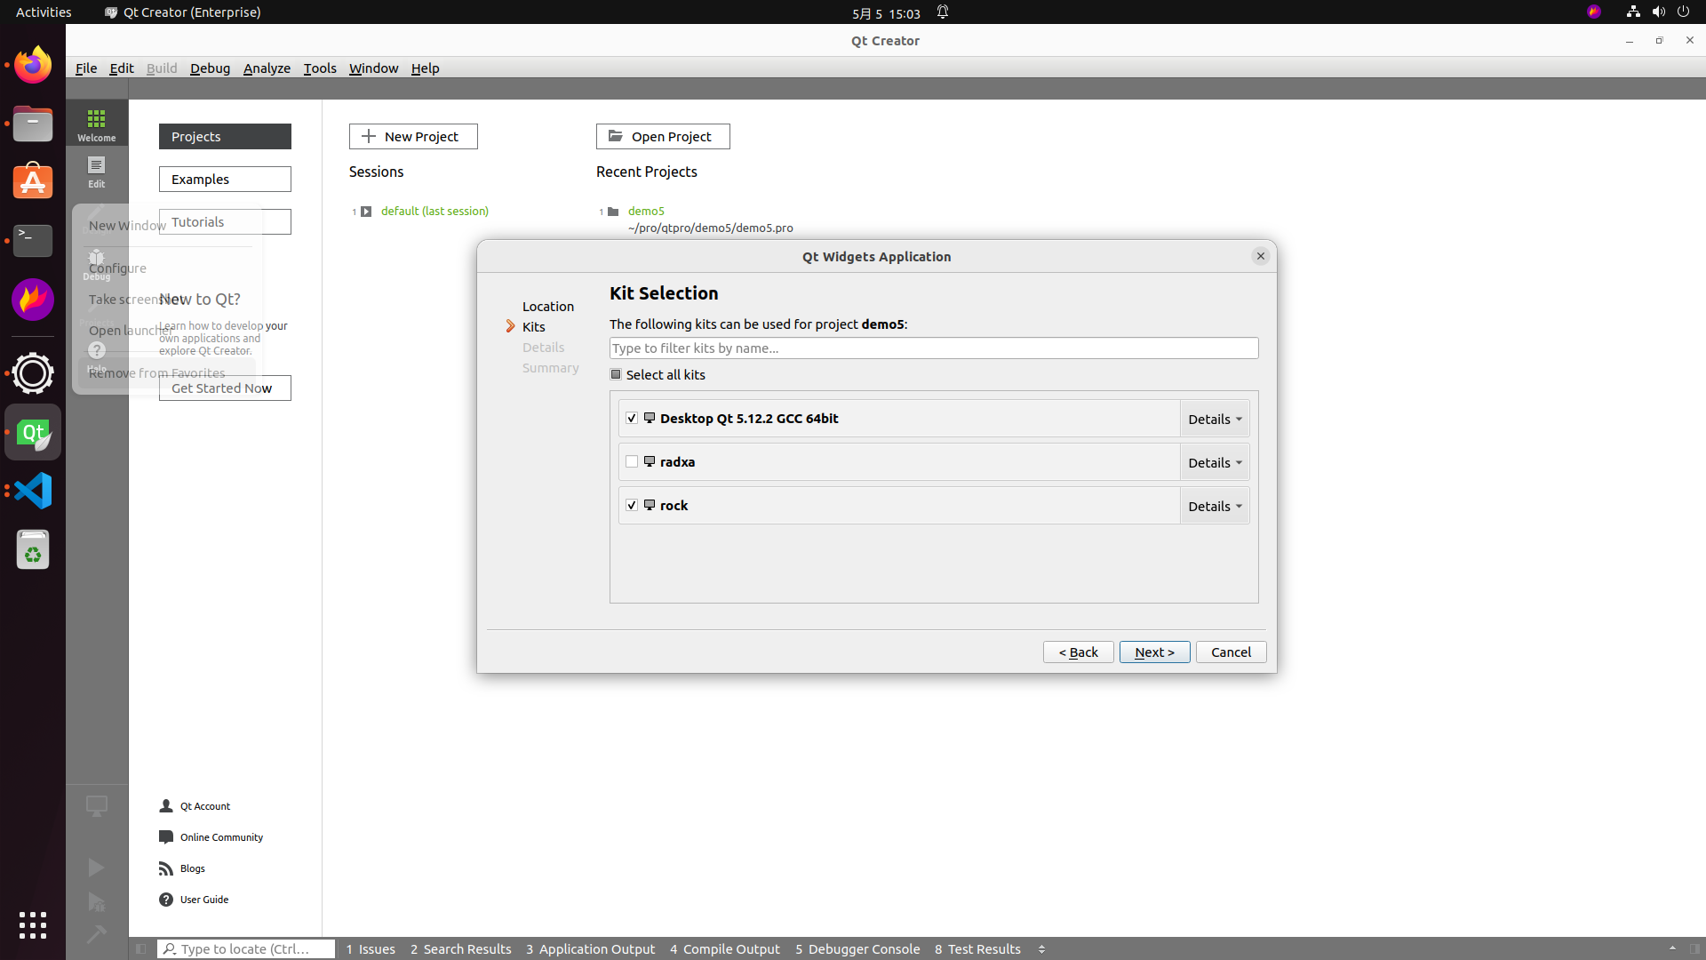Toggle left sidebar in status bar

(141, 949)
